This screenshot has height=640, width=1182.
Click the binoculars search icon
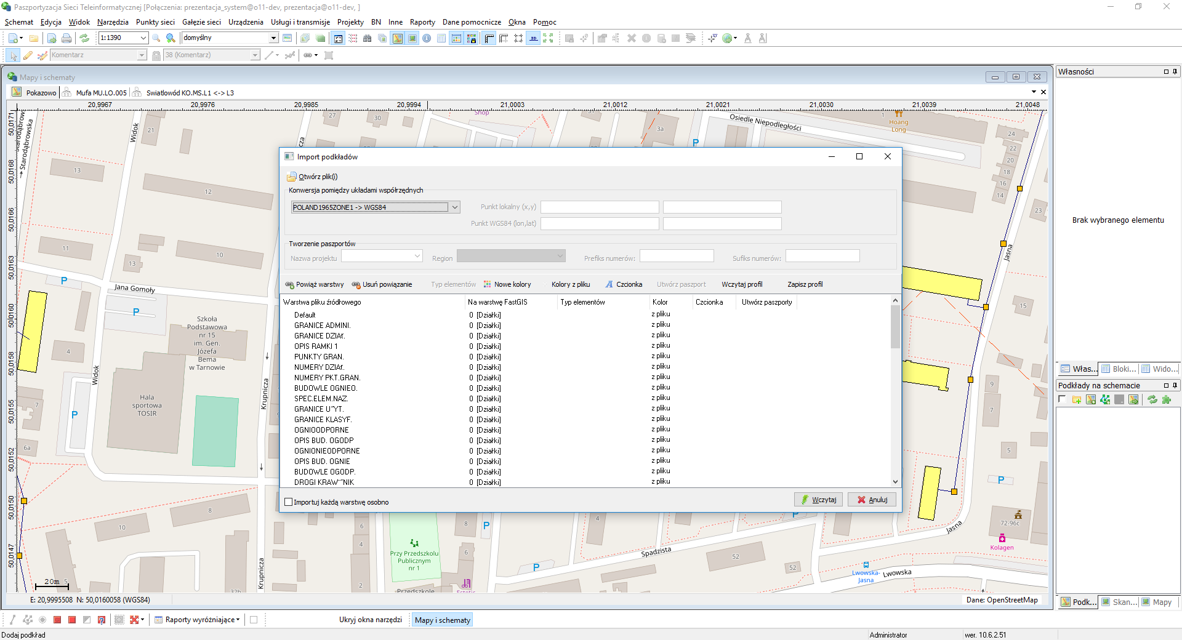click(x=368, y=38)
